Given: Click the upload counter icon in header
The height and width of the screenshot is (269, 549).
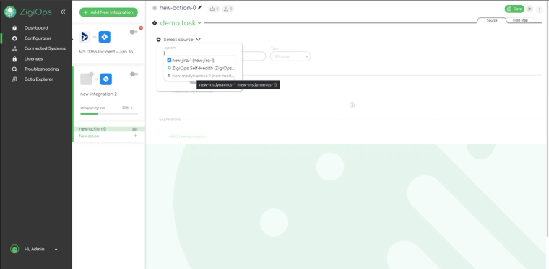Looking at the screenshot, I should point(214,9).
